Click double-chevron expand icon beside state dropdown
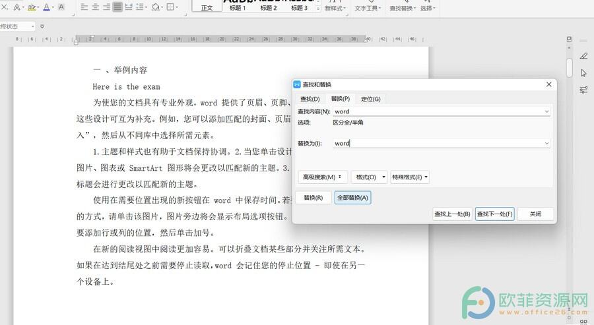Screen dimensions: 594x325 (x=42, y=26)
